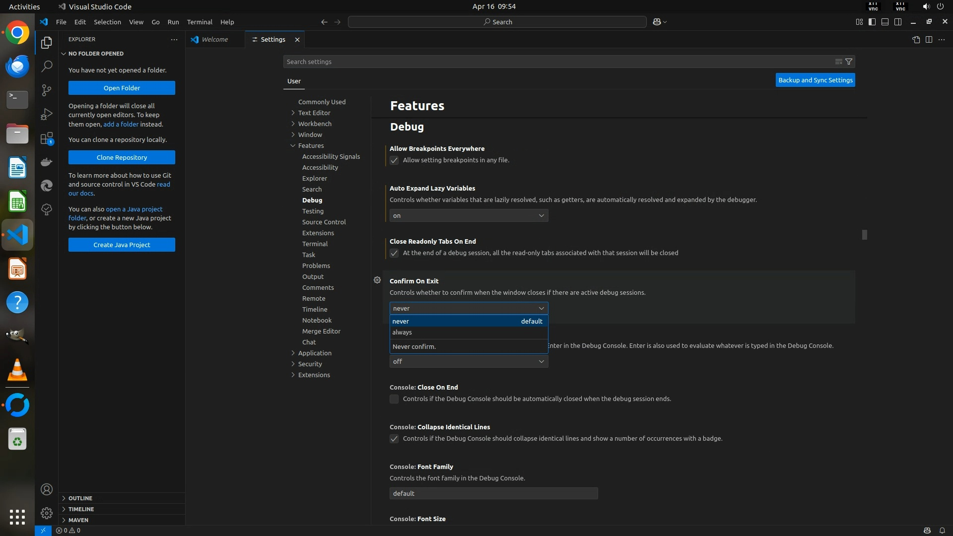Enable Console Close On End checkbox
The width and height of the screenshot is (953, 536).
click(394, 399)
